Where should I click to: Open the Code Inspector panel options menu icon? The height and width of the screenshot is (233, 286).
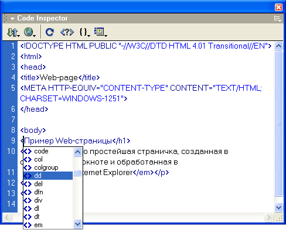tap(277, 19)
